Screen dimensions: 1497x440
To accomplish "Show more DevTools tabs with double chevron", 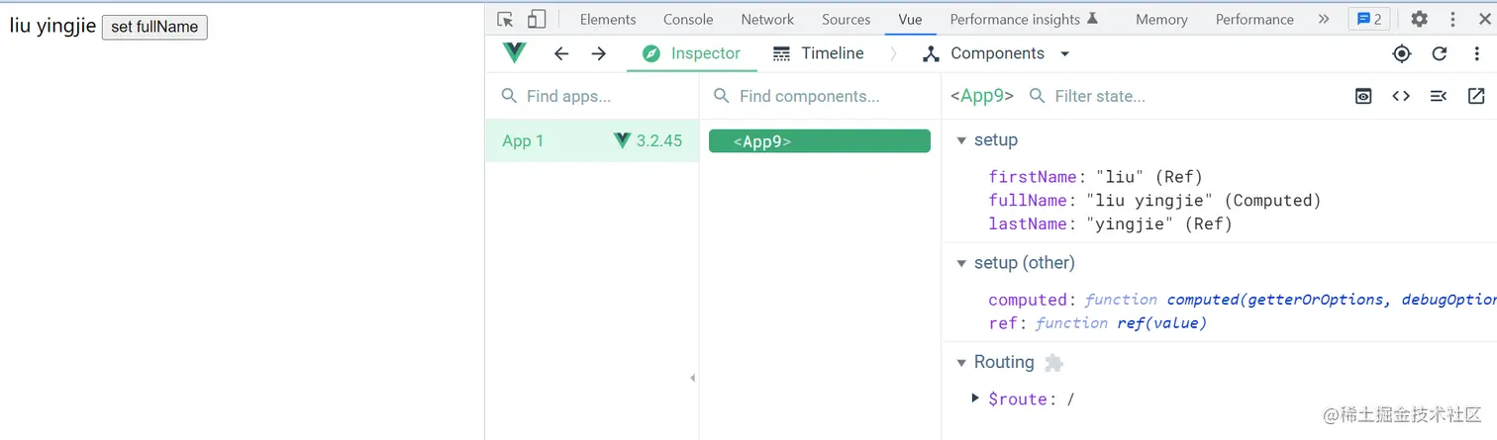I will click(x=1324, y=19).
